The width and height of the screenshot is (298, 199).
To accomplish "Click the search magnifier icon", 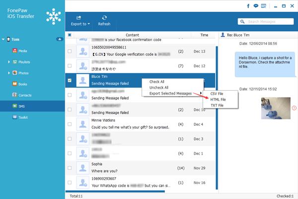I will pos(242,22).
